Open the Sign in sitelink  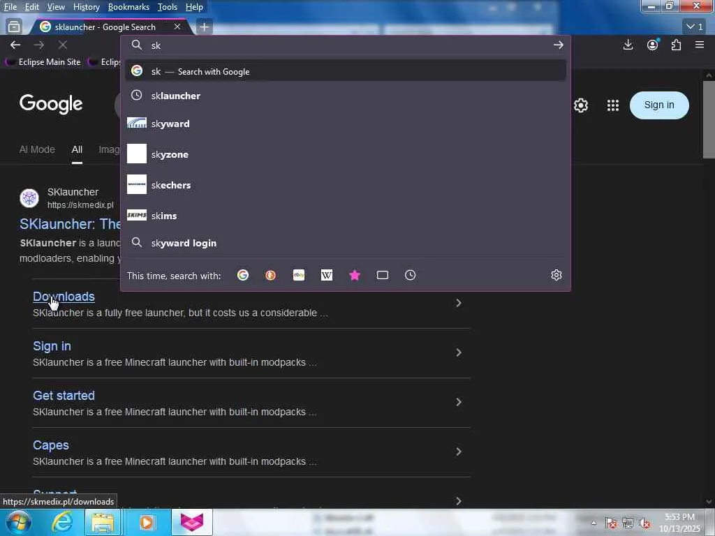pos(52,346)
